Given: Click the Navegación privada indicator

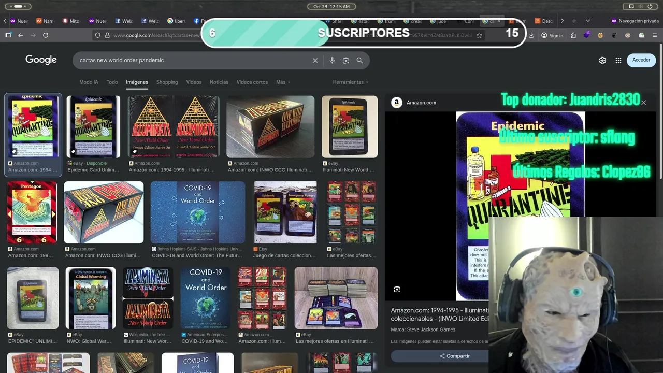Looking at the screenshot, I should tap(635, 21).
